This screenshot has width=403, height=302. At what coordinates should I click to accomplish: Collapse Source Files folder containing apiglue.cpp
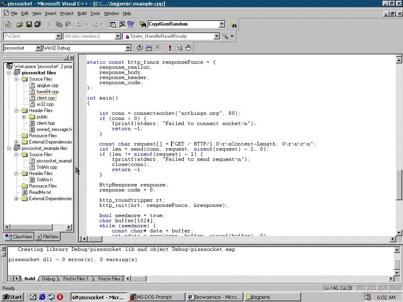(16, 79)
